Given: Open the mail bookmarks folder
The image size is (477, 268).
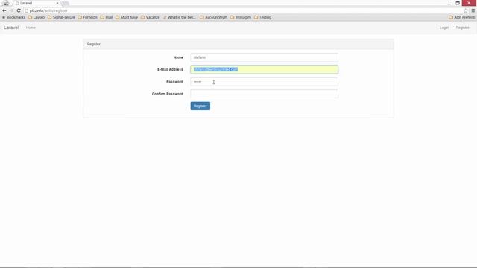Looking at the screenshot, I should click(x=106, y=17).
